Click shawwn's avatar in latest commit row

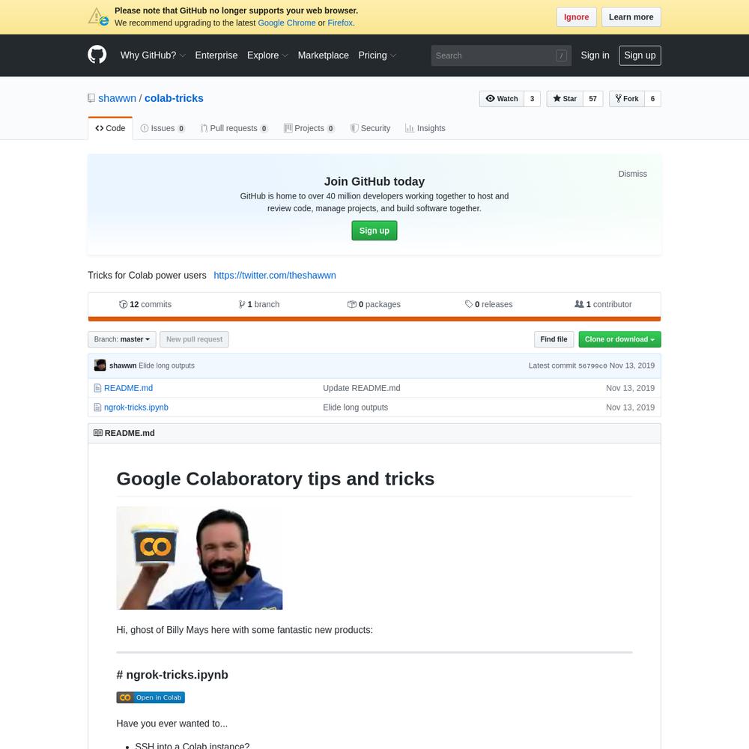point(100,366)
